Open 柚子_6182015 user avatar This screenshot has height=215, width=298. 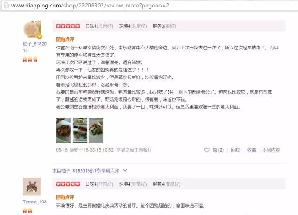[x=32, y=30]
